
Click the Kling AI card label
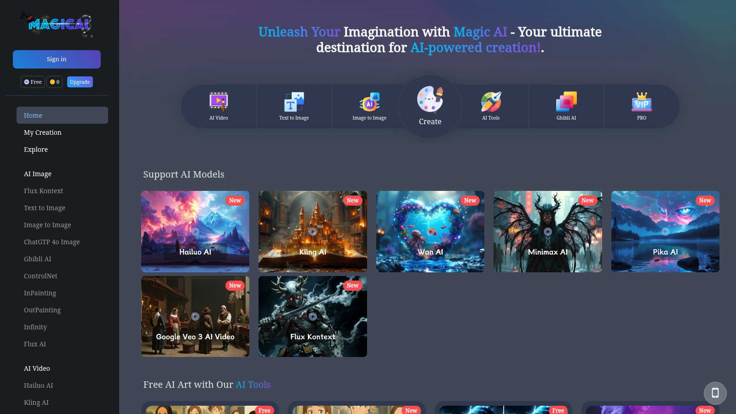point(313,252)
